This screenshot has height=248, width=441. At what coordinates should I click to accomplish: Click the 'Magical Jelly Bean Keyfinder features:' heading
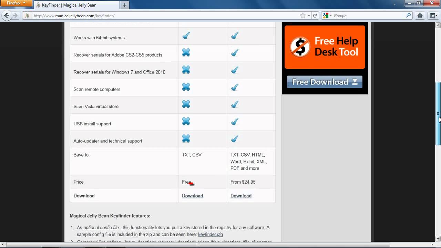tap(110, 216)
